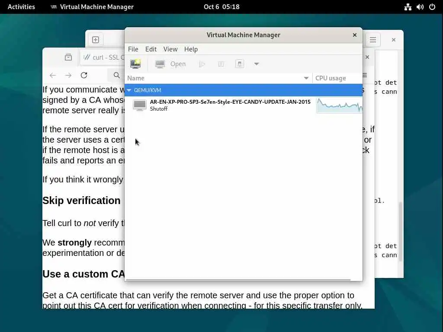The image size is (443, 332).
Task: Open the Help menu
Action: (x=191, y=49)
